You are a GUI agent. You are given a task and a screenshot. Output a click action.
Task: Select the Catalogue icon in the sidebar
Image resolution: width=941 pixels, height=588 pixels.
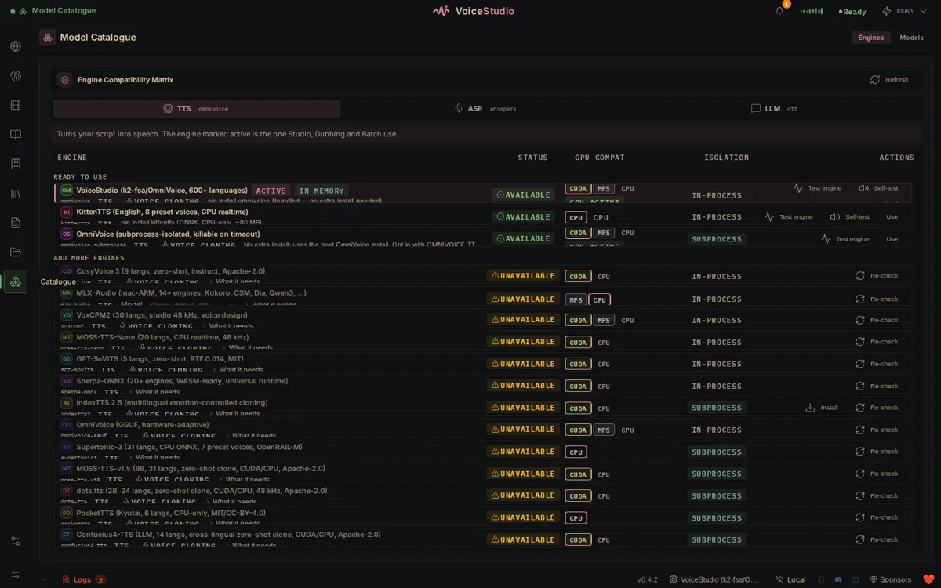16,281
